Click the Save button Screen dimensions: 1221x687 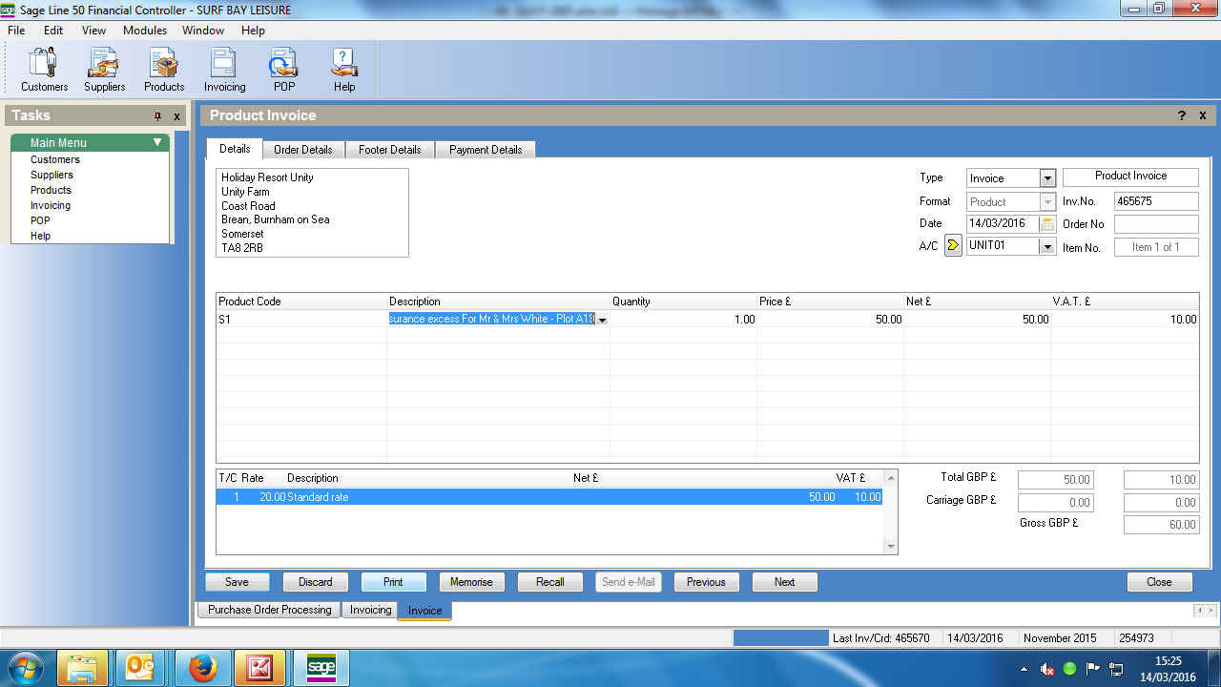pyautogui.click(x=237, y=582)
